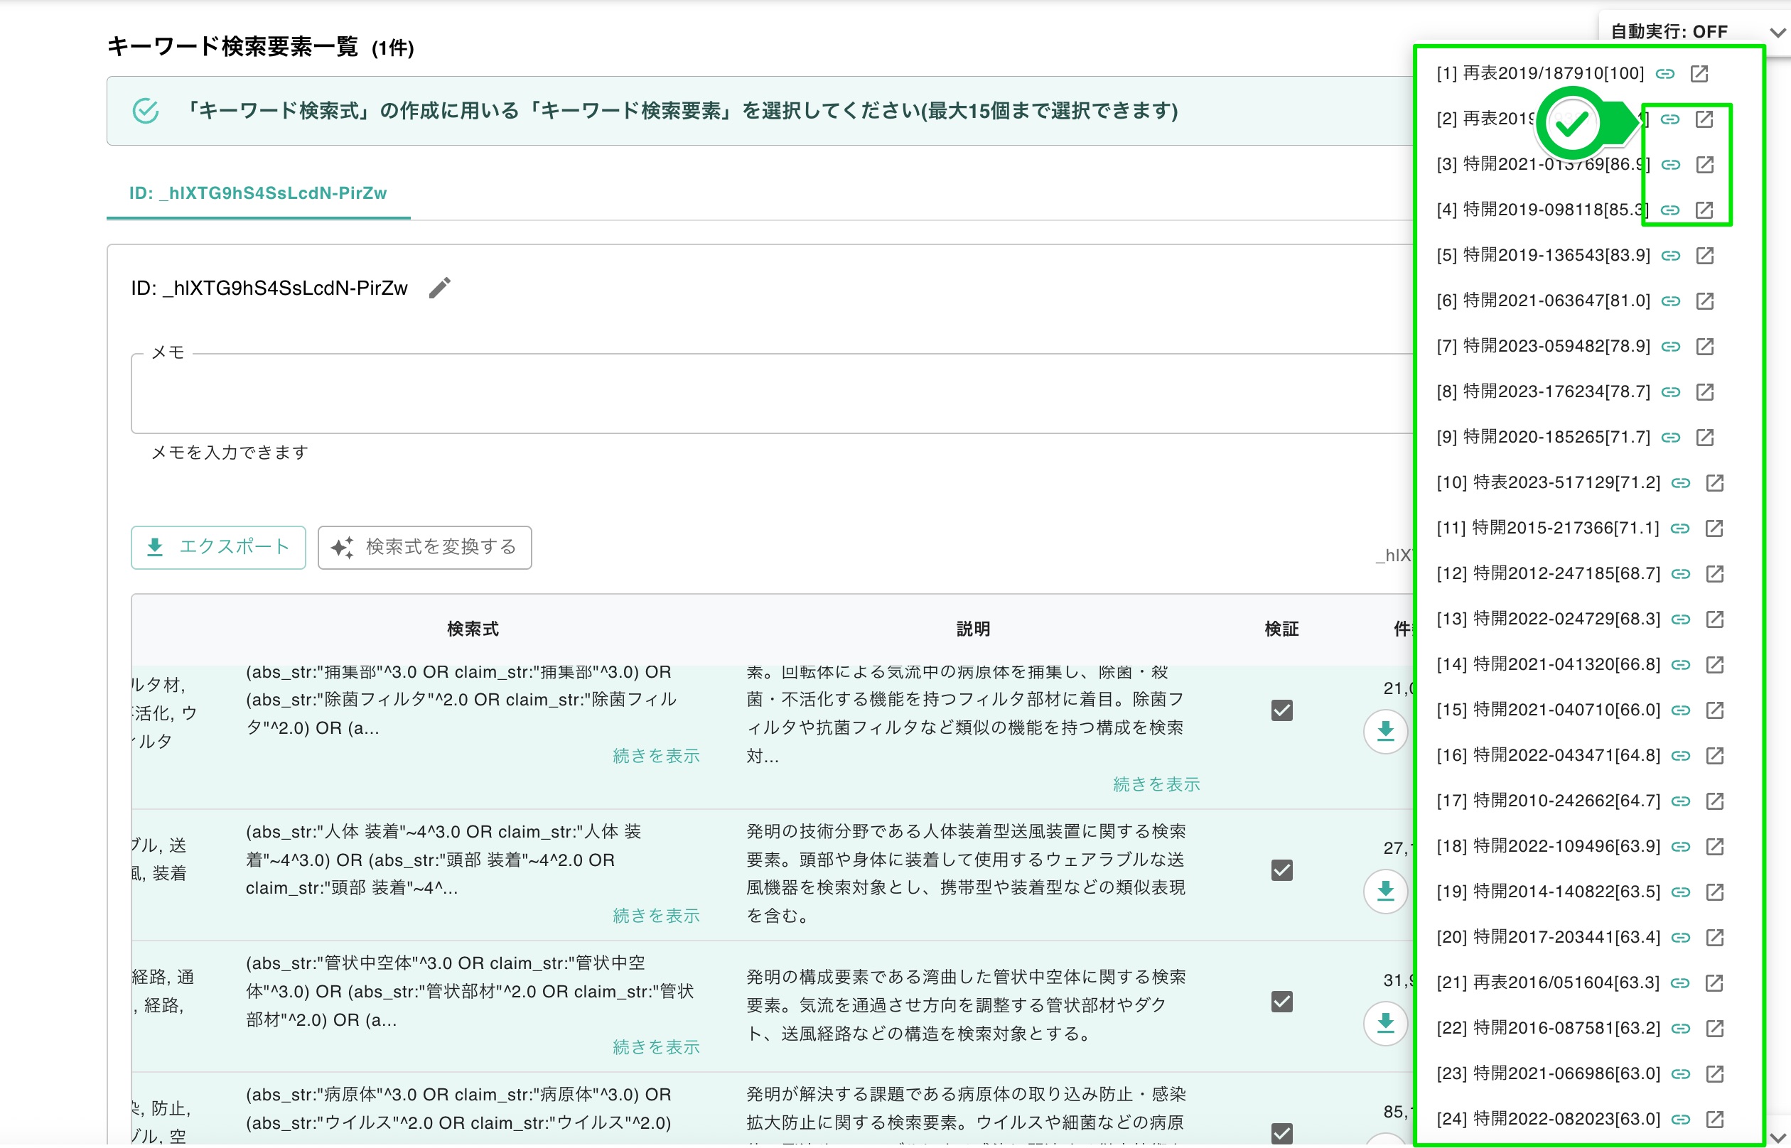Viewport: 1791px width, 1148px height.
Task: Select entry [24] 特開2022-082023[63.0]
Action: [x=1549, y=1120]
